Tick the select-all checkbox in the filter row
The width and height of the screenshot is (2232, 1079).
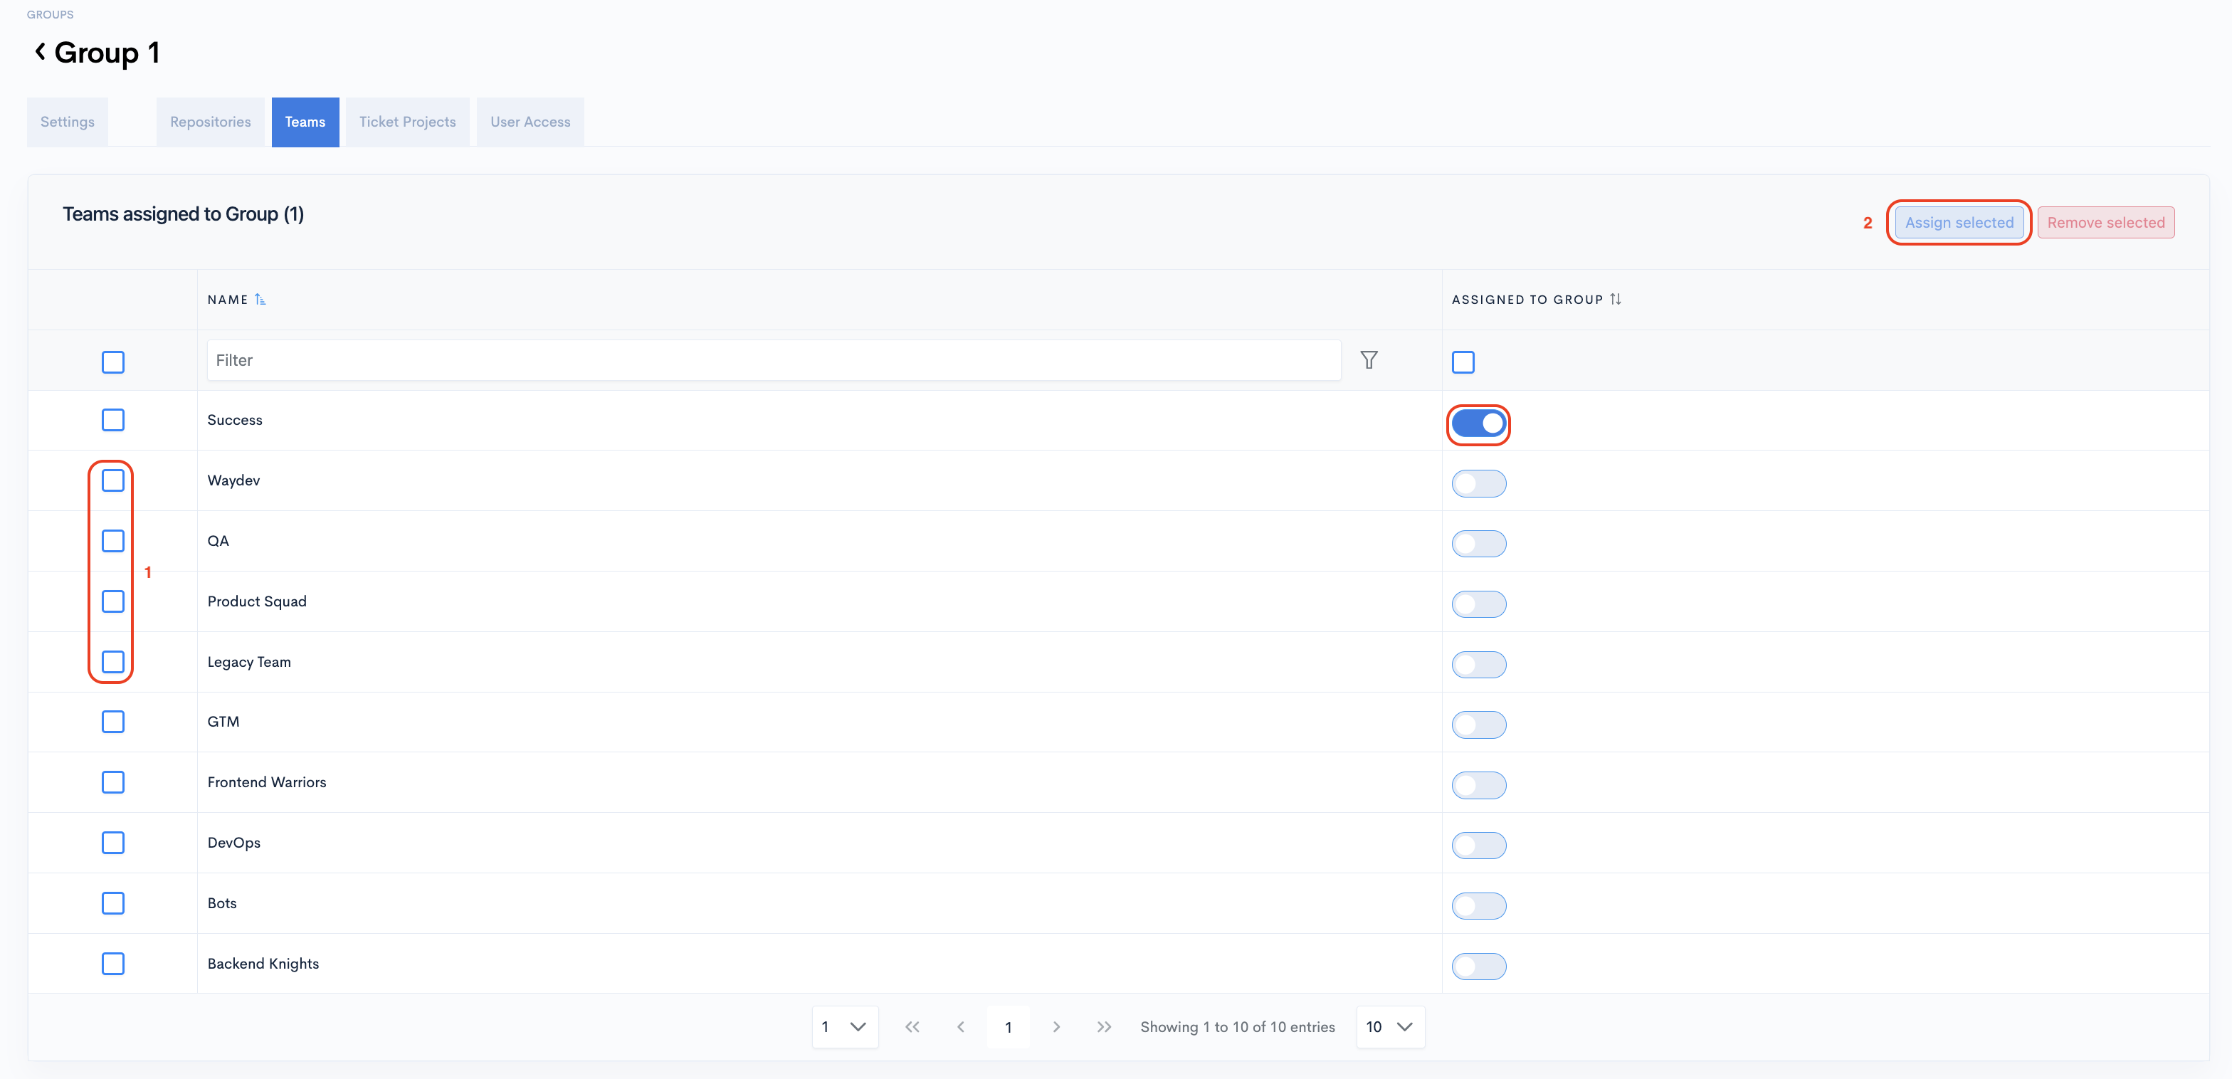[112, 362]
